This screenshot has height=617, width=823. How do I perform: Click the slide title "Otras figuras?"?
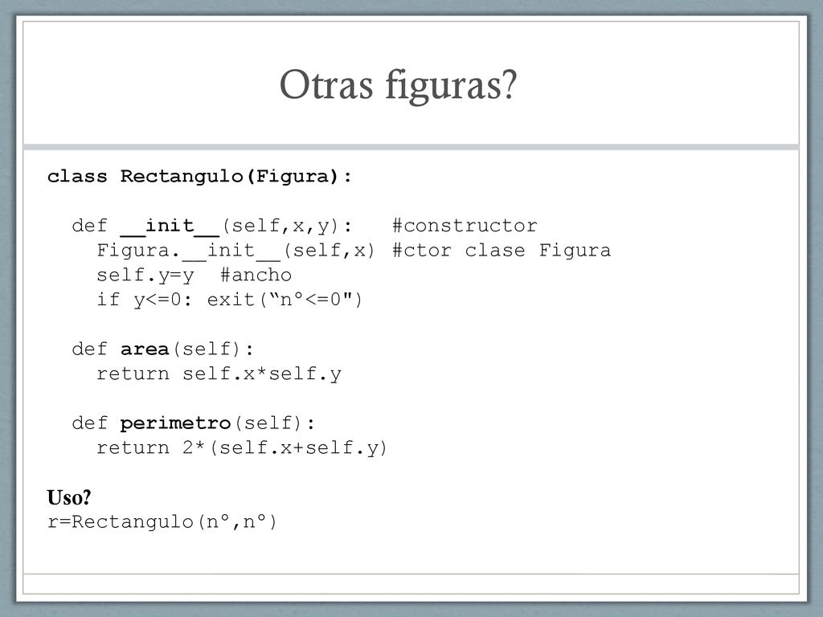click(x=399, y=85)
